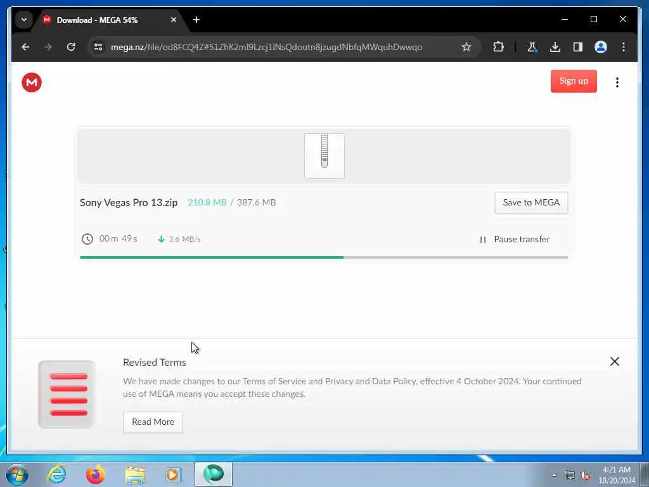Open the Windows Start menu
The width and height of the screenshot is (649, 487).
click(17, 474)
